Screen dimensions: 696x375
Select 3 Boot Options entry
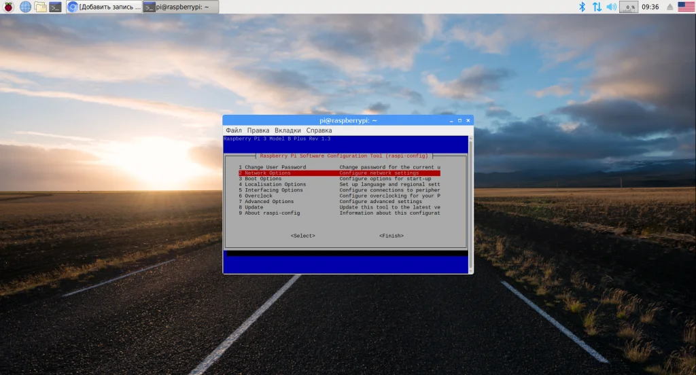pyautogui.click(x=339, y=179)
